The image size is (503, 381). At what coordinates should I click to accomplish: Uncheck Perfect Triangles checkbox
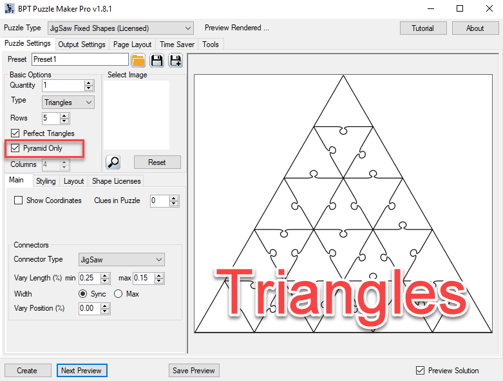pos(15,133)
